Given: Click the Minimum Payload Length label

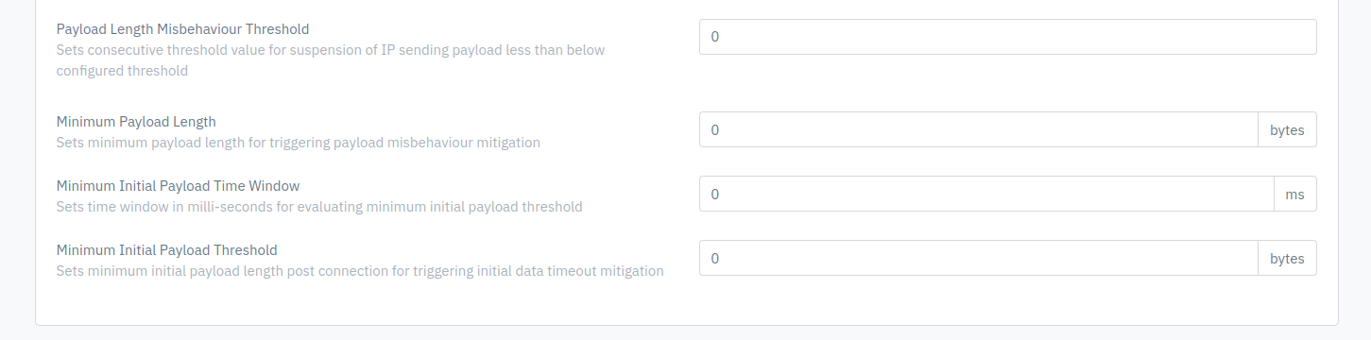Looking at the screenshot, I should pos(136,122).
